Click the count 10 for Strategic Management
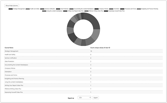167x103 pixels. click(91, 51)
